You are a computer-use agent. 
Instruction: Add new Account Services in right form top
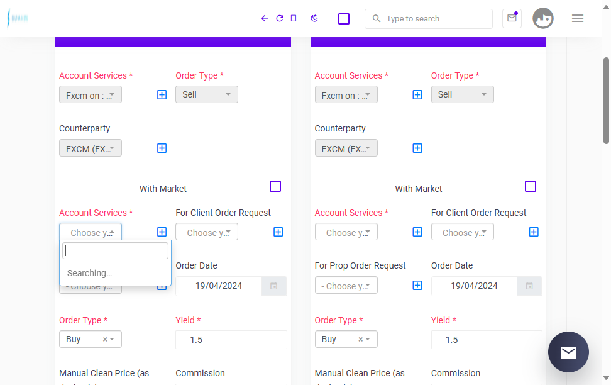coord(417,95)
